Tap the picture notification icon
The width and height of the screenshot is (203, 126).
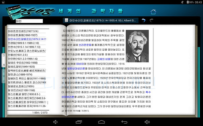pyautogui.click(x=3, y=2)
